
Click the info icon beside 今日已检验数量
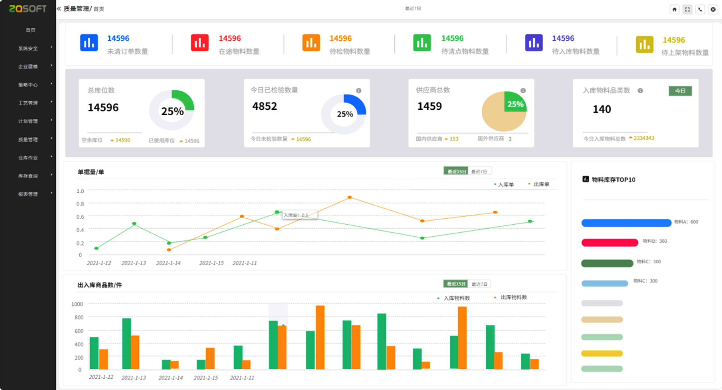point(358,91)
